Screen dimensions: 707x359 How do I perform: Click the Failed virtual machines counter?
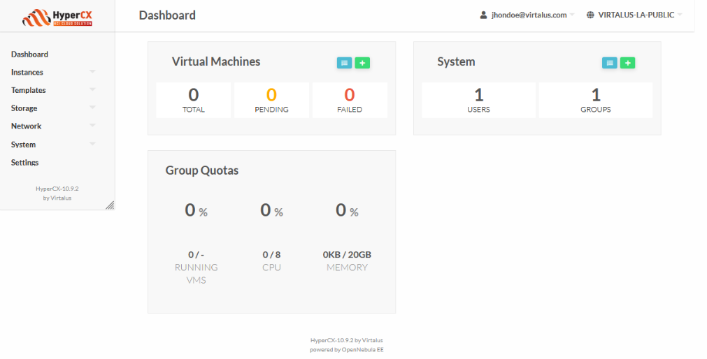pyautogui.click(x=350, y=100)
